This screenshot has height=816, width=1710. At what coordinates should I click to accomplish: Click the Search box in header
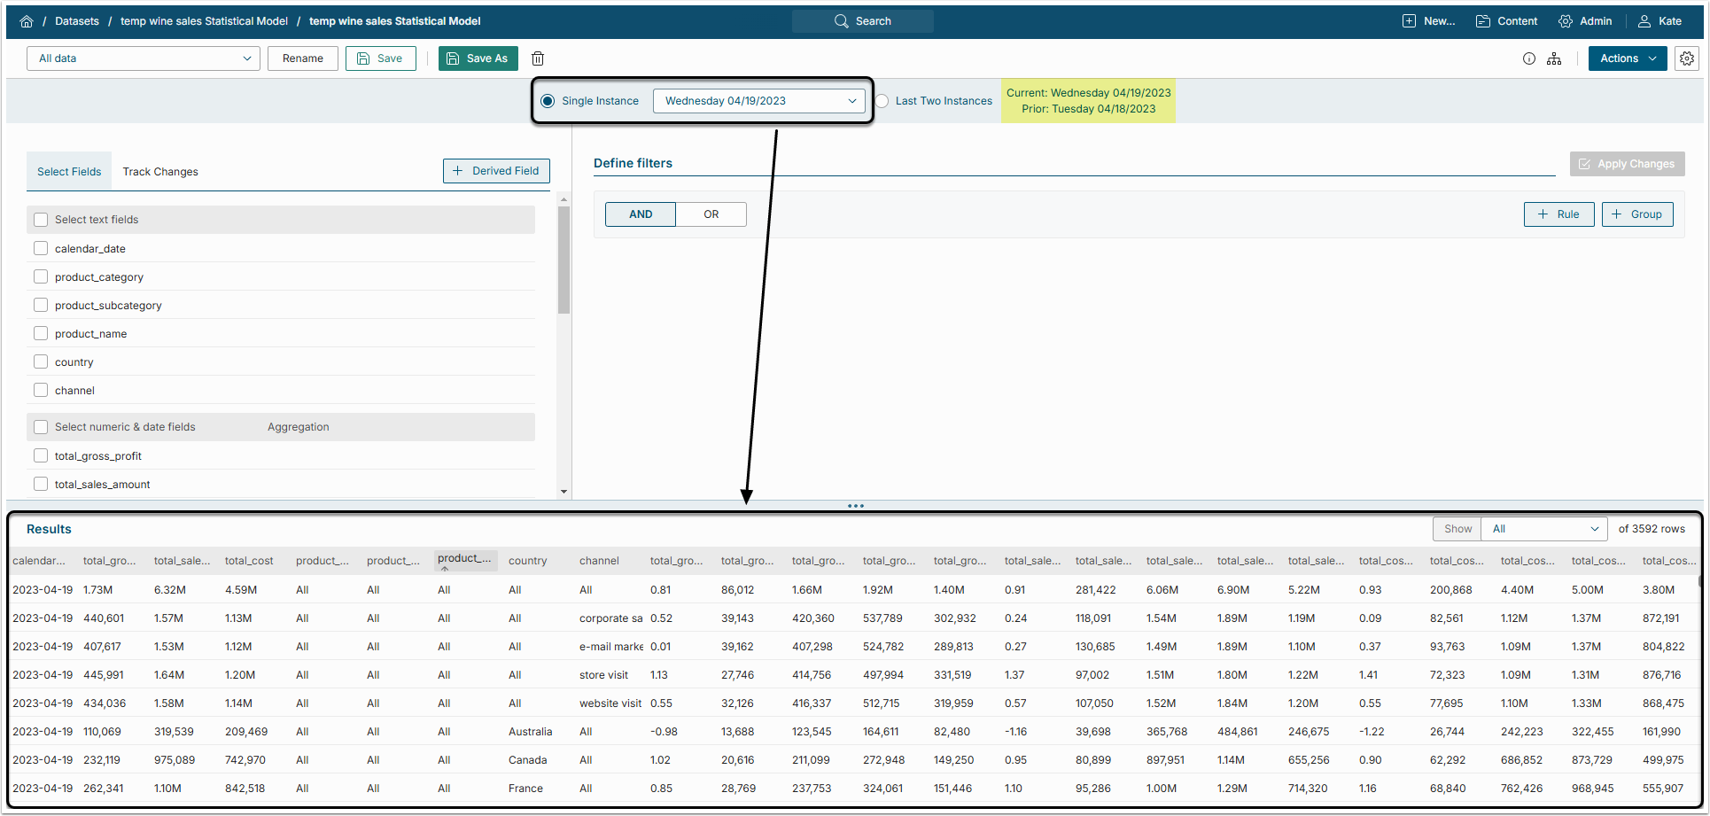(x=862, y=21)
